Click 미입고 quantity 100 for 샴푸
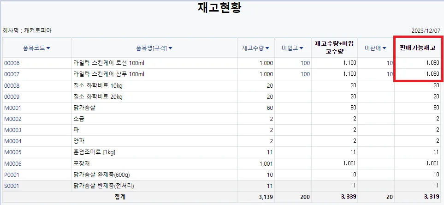The width and height of the screenshot is (444, 205). (x=306, y=74)
